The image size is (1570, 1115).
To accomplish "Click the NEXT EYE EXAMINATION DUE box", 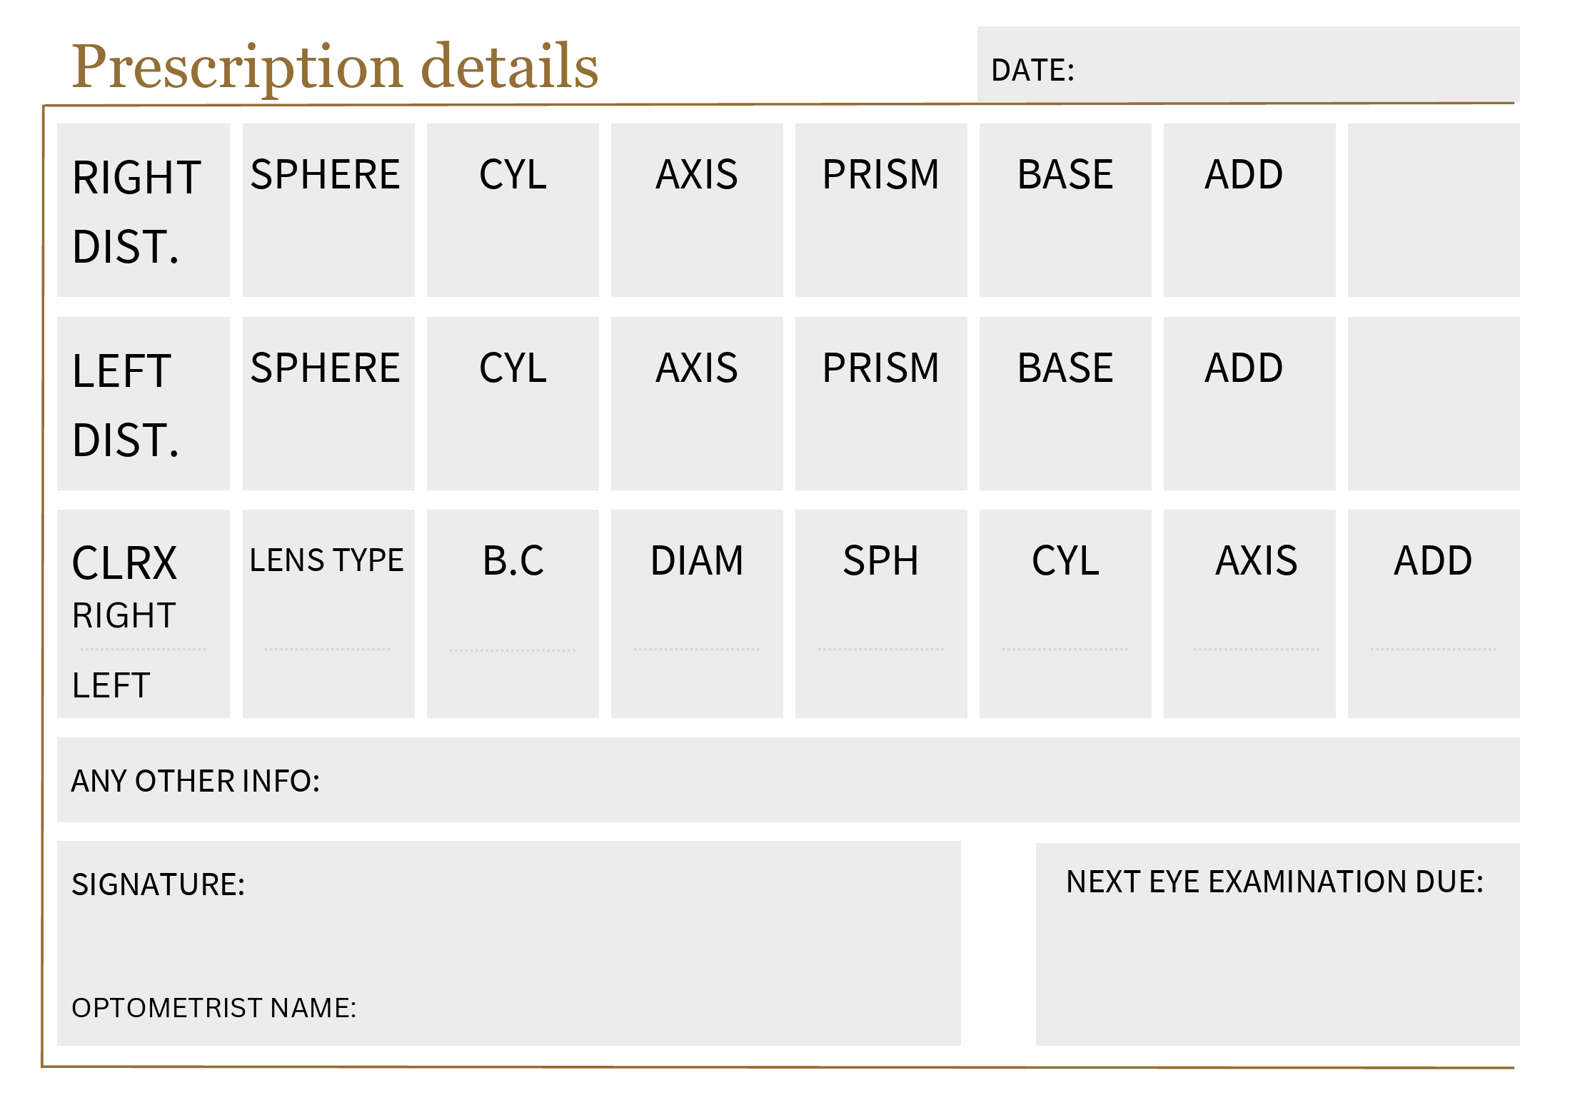I will [1277, 944].
